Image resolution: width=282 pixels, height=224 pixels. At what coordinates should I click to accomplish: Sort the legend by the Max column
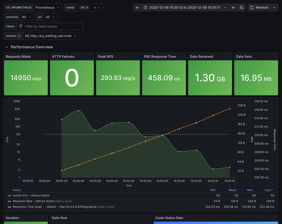pyautogui.click(x=250, y=190)
